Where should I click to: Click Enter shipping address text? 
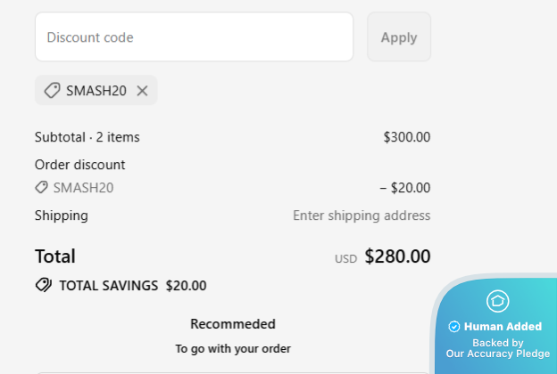pyautogui.click(x=362, y=215)
